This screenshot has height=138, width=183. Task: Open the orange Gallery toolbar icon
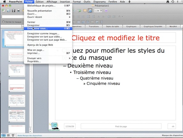[85, 11]
